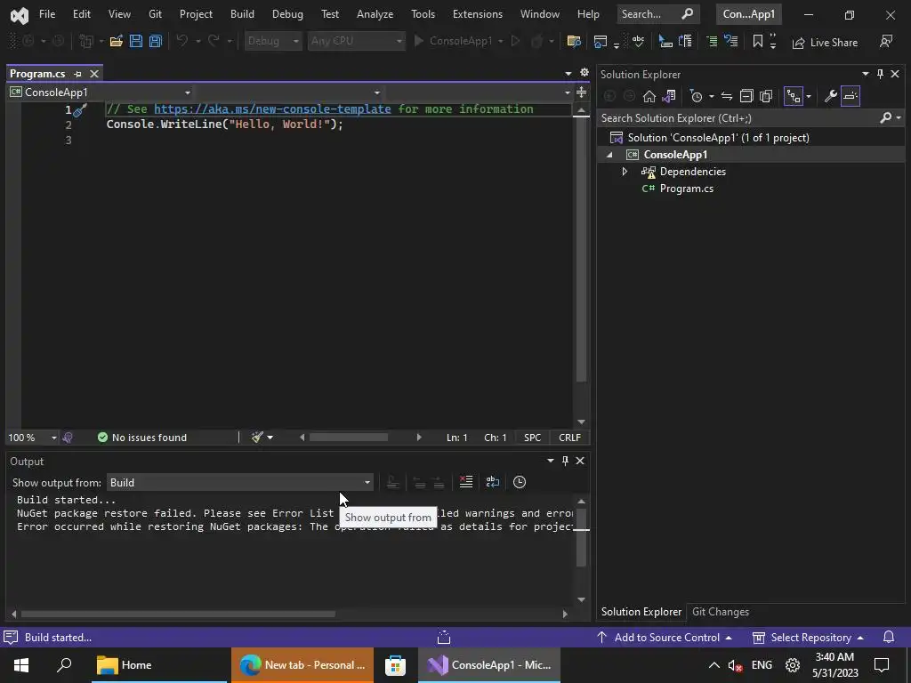
Task: Click the Pending Changes Filter clock icon
Action: [x=696, y=96]
